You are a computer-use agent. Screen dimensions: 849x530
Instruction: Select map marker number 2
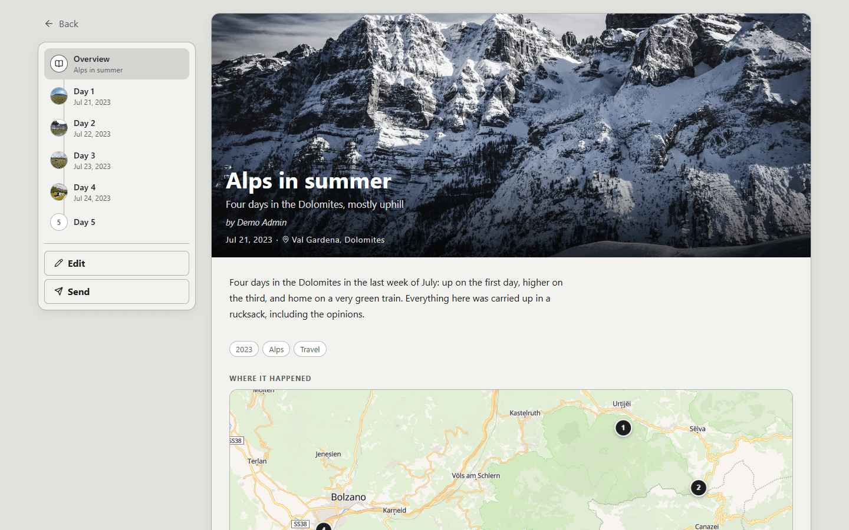699,488
